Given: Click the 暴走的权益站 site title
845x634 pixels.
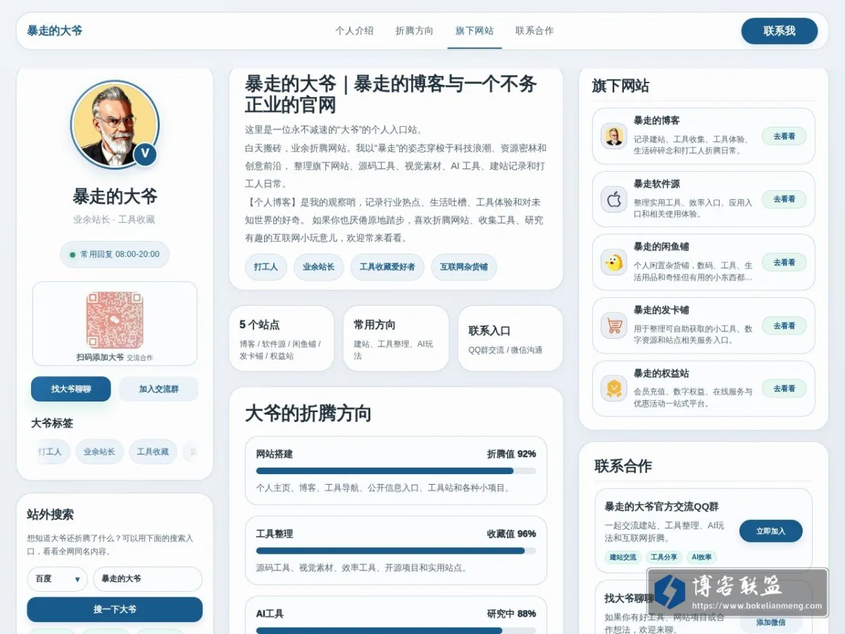Looking at the screenshot, I should [661, 373].
